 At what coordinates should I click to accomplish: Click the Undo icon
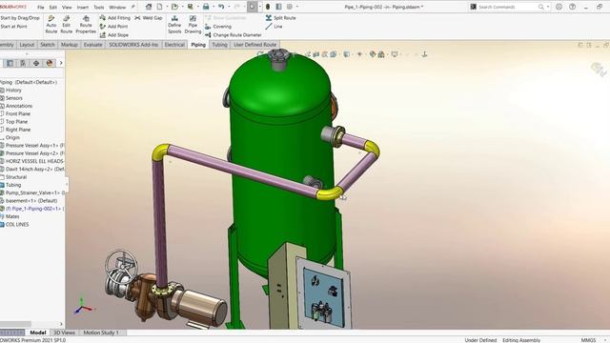click(221, 7)
